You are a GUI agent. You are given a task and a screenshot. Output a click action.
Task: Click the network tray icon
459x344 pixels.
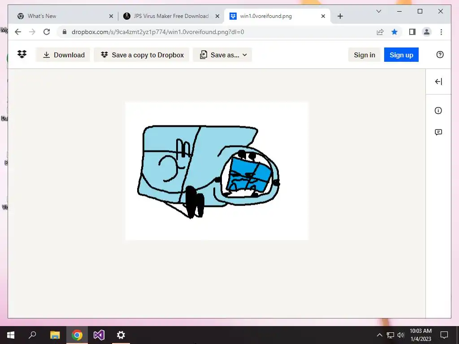click(x=390, y=335)
